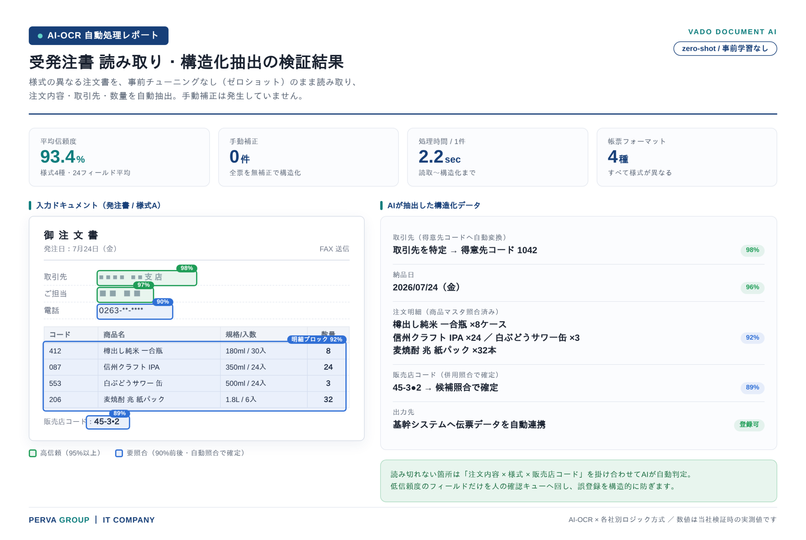Click the green note about 自動判定

pyautogui.click(x=578, y=481)
